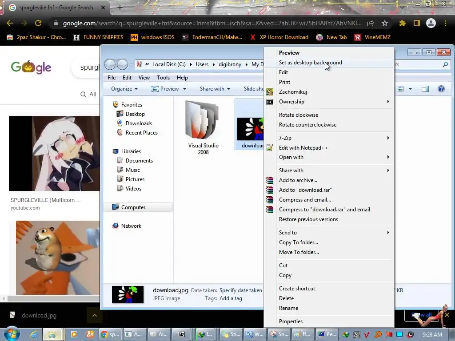Select Print from context menu
This screenshot has width=455, height=341.
point(329,82)
